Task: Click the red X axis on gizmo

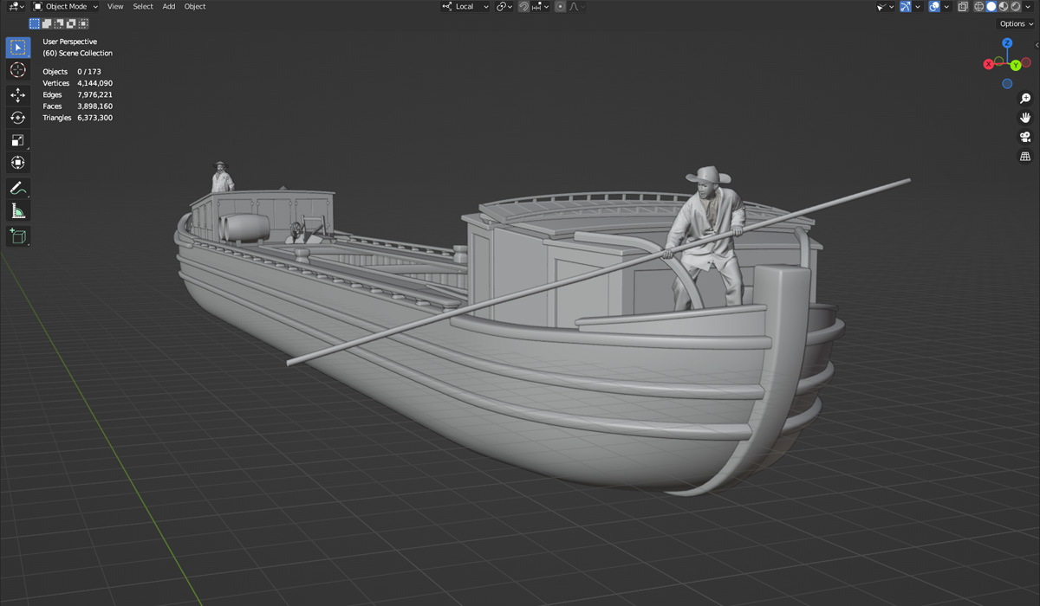Action: 989,64
